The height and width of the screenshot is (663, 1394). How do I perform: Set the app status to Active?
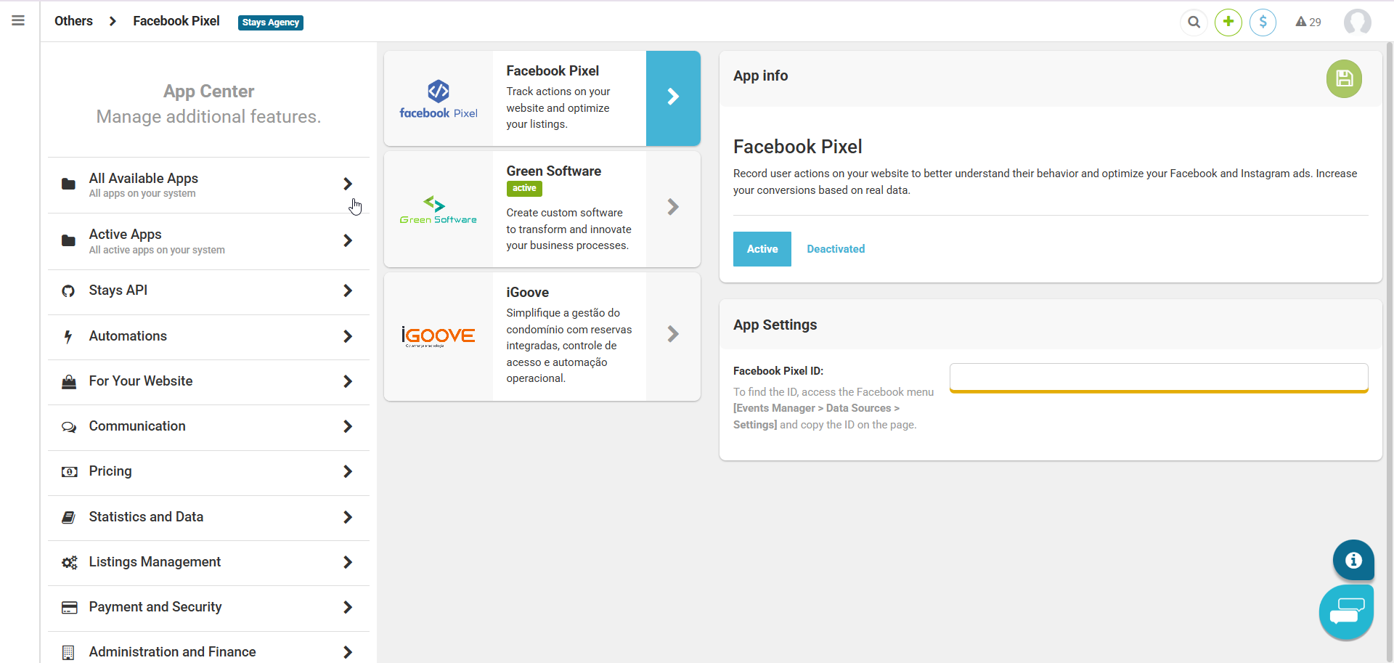[x=762, y=249]
